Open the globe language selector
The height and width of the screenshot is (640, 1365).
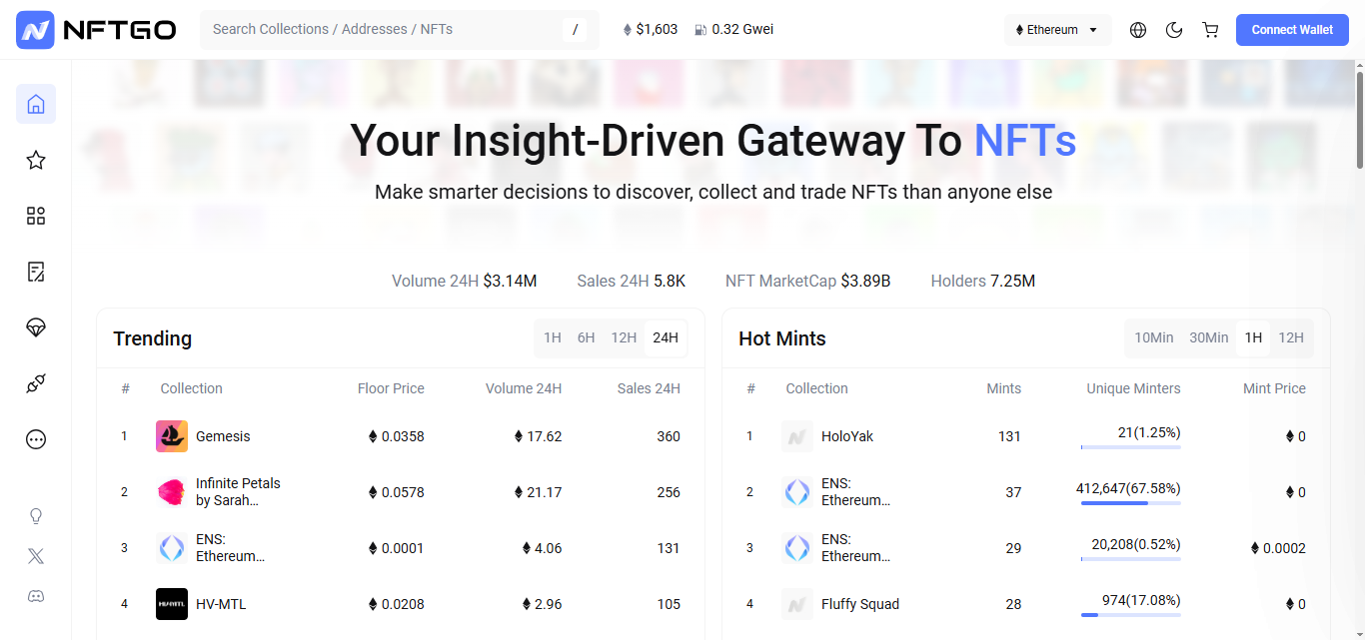click(x=1138, y=30)
